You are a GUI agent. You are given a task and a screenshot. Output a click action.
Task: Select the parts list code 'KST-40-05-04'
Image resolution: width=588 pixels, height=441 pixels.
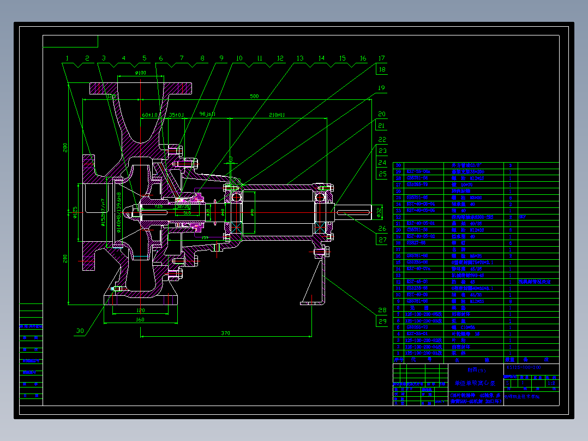pyautogui.click(x=421, y=204)
